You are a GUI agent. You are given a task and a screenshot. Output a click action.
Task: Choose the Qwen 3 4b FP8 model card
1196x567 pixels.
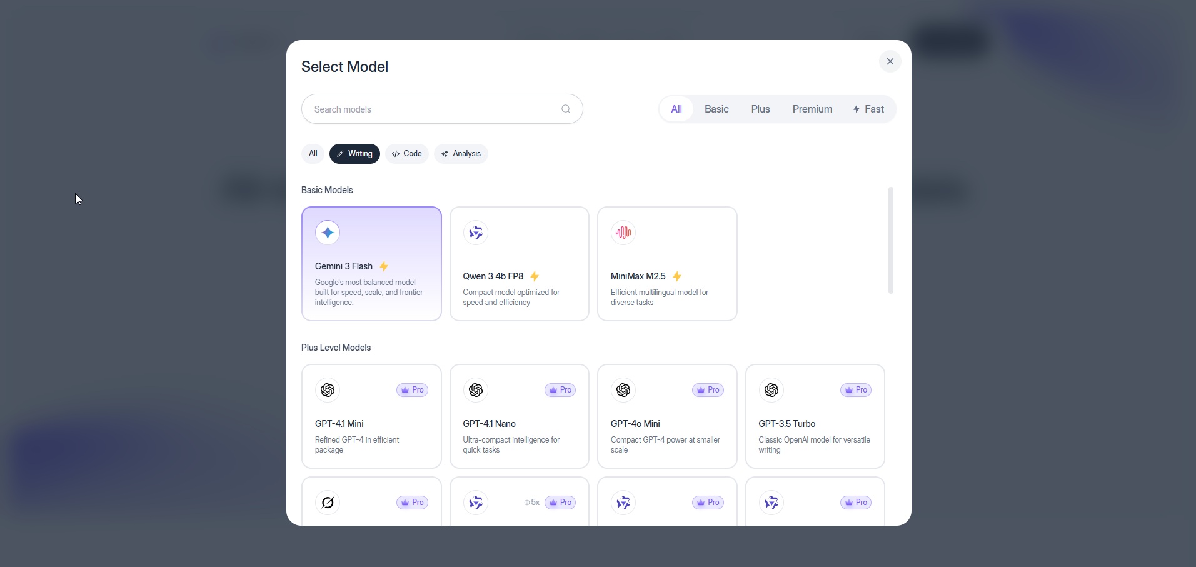[x=520, y=264]
